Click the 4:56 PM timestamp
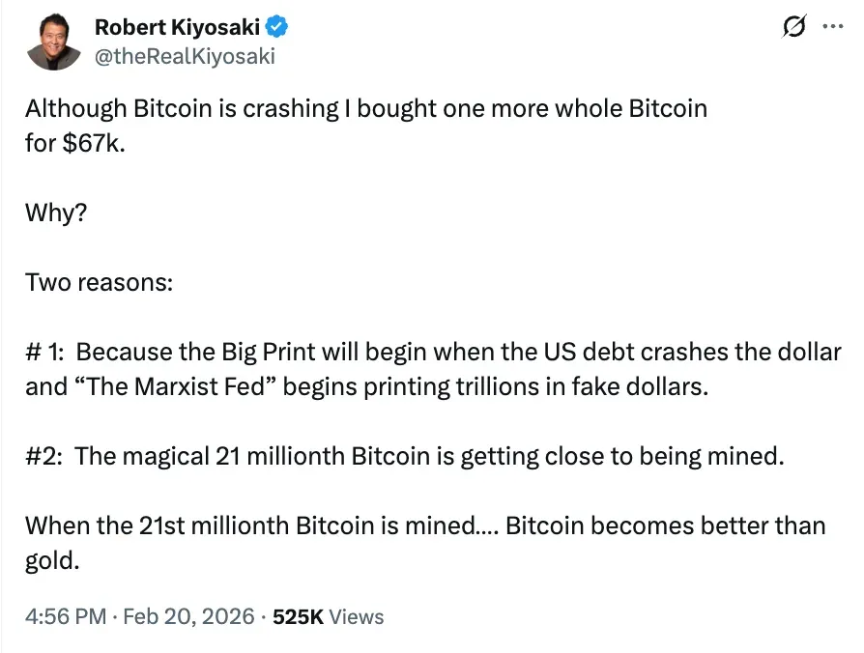864x653 pixels. pos(65,616)
